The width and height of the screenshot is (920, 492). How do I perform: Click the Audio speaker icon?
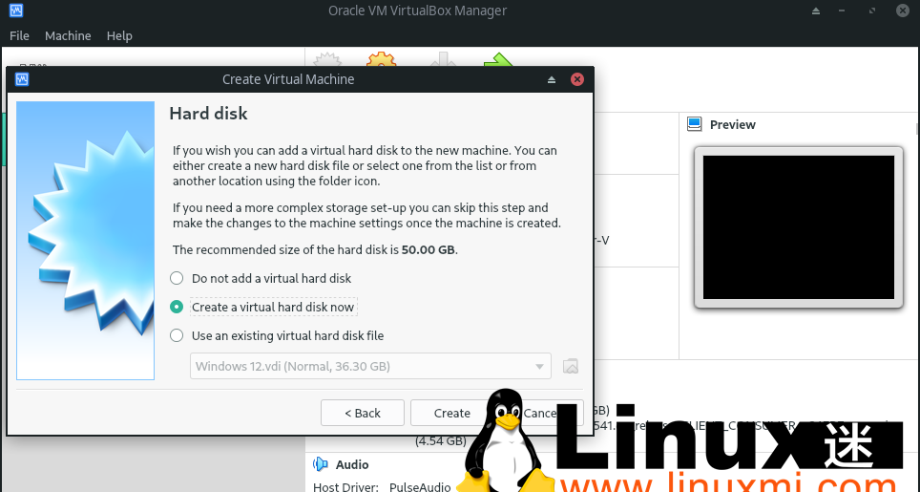point(321,464)
